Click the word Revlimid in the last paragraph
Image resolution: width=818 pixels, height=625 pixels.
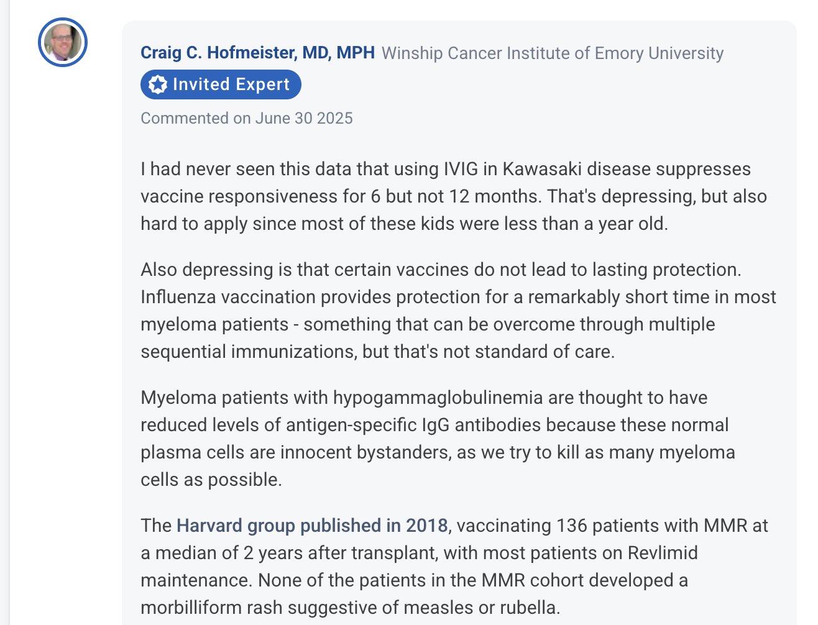point(663,553)
